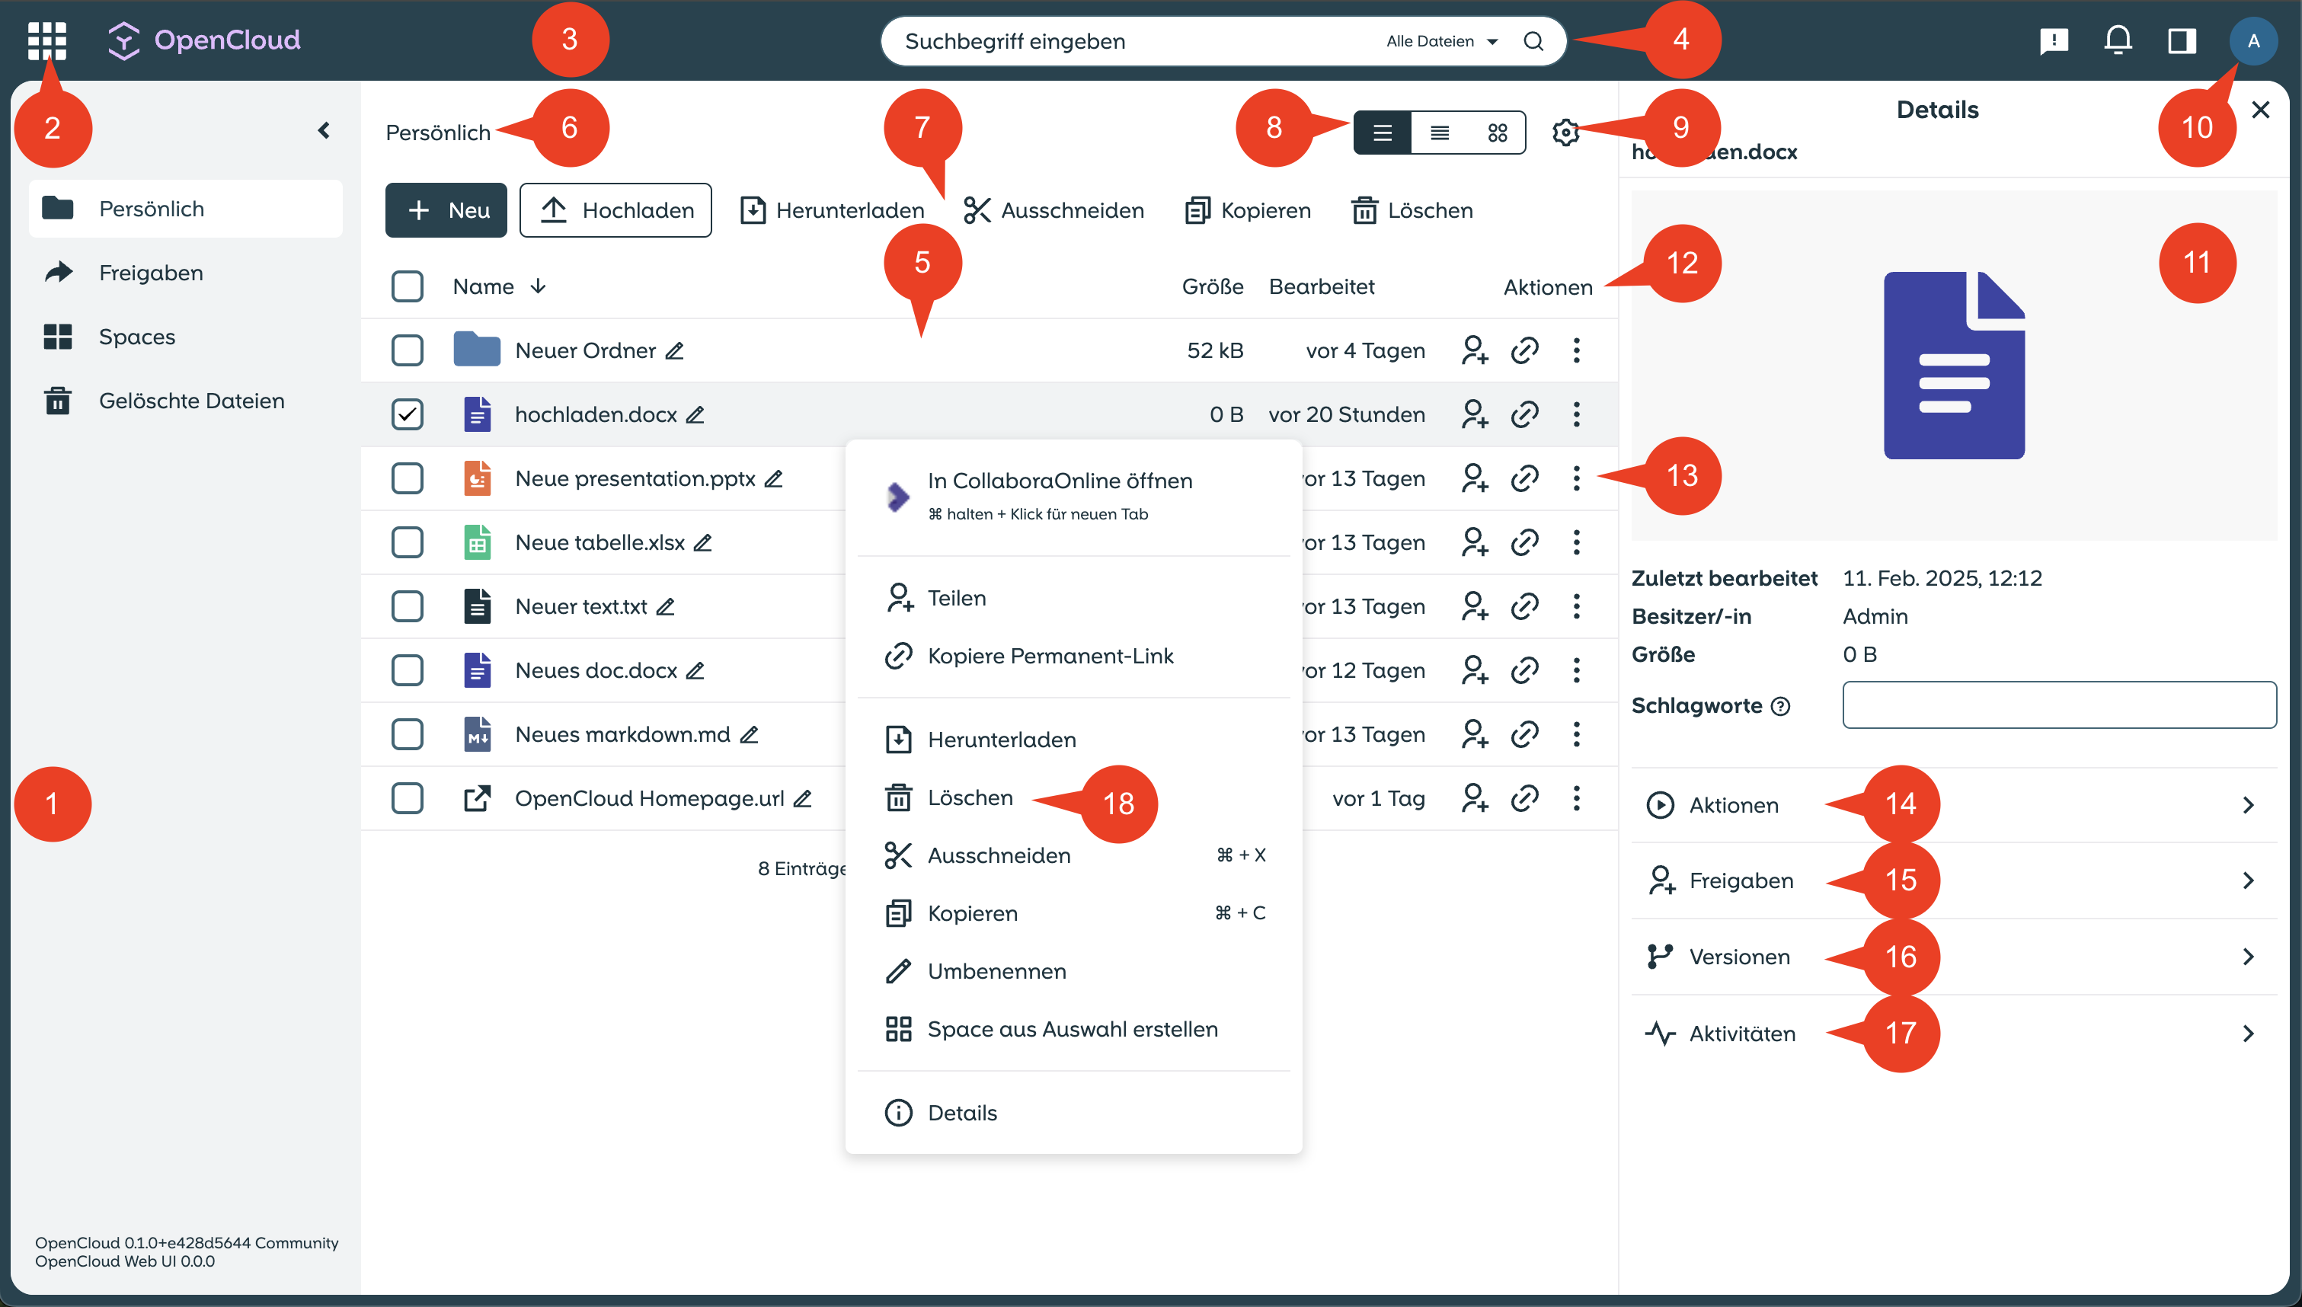
Task: Copy link for hochladen.docx via link icon
Action: (1525, 414)
